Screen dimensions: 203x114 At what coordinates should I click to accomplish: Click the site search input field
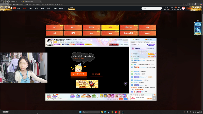(151, 8)
